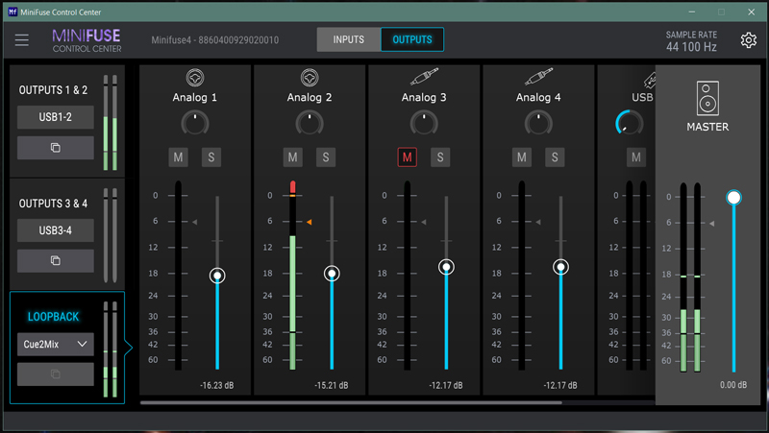
Task: Click copy icon under Outputs 3 & 4
Action: [x=55, y=261]
